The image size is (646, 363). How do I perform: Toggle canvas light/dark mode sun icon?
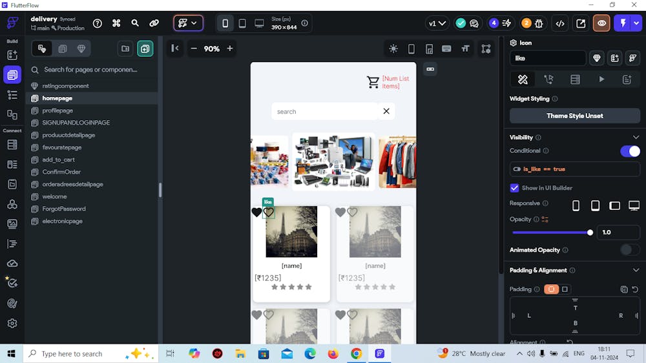(x=393, y=49)
